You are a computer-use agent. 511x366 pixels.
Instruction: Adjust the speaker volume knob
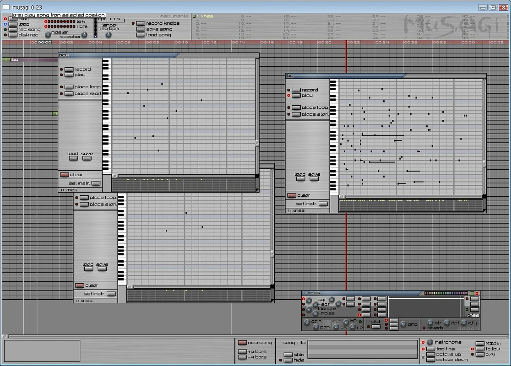coord(84,34)
